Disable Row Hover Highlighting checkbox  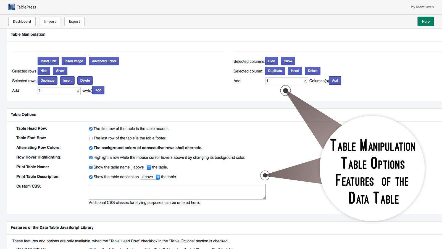click(x=91, y=158)
